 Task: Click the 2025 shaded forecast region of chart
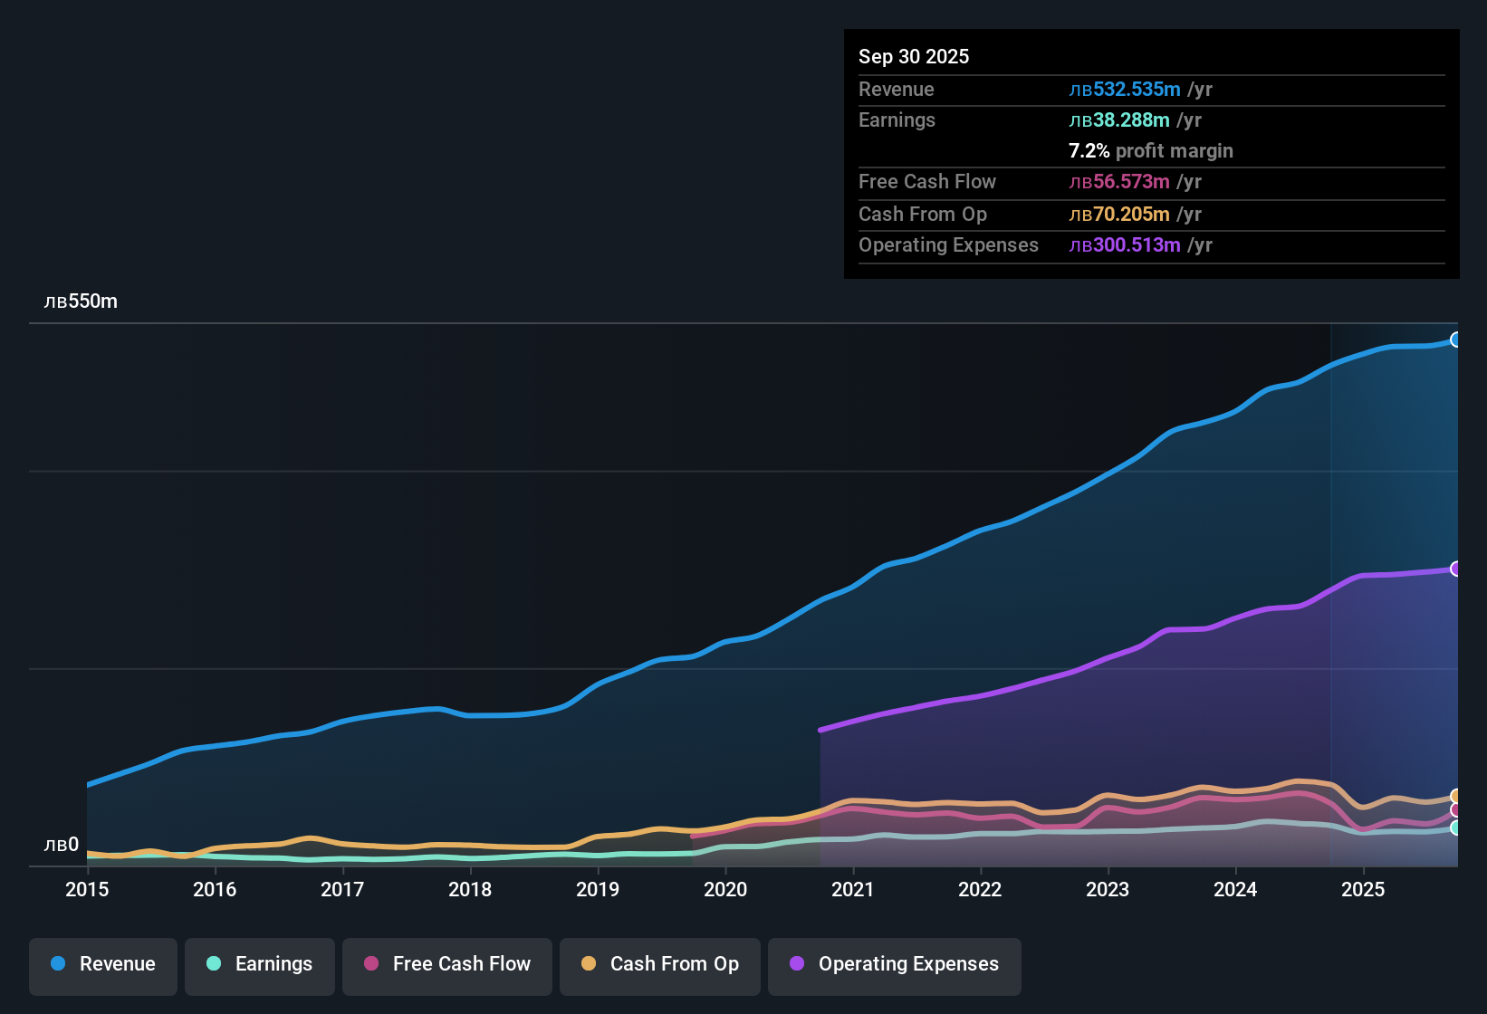(1395, 543)
